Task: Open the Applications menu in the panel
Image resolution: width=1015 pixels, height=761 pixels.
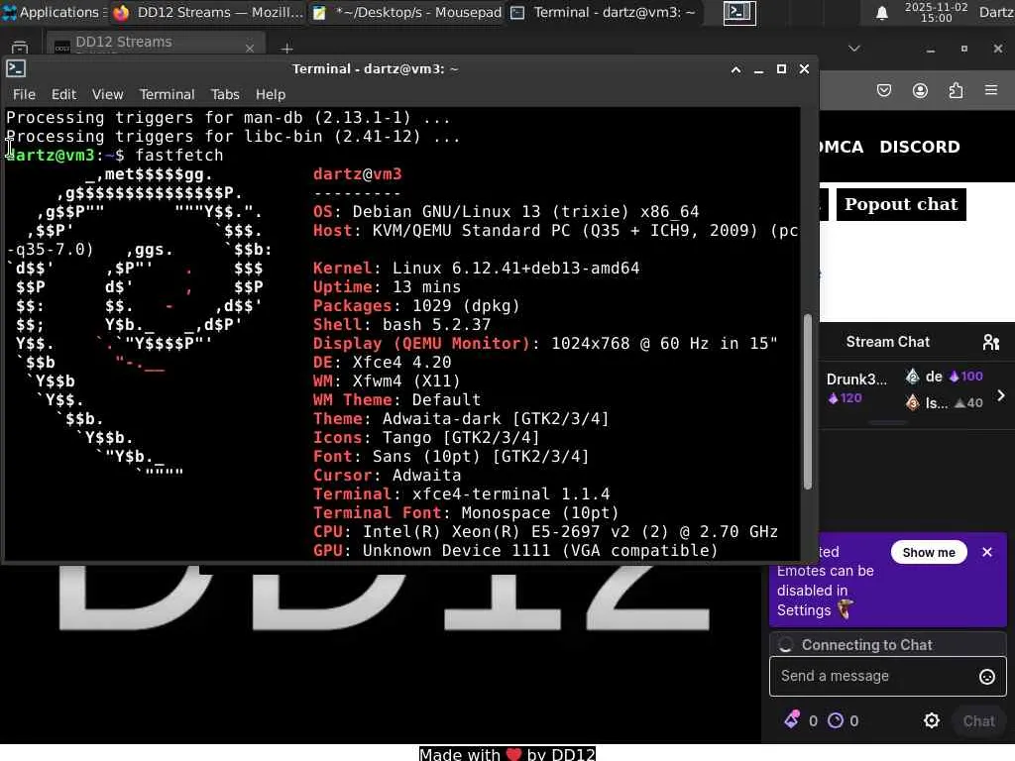Action: tap(52, 12)
